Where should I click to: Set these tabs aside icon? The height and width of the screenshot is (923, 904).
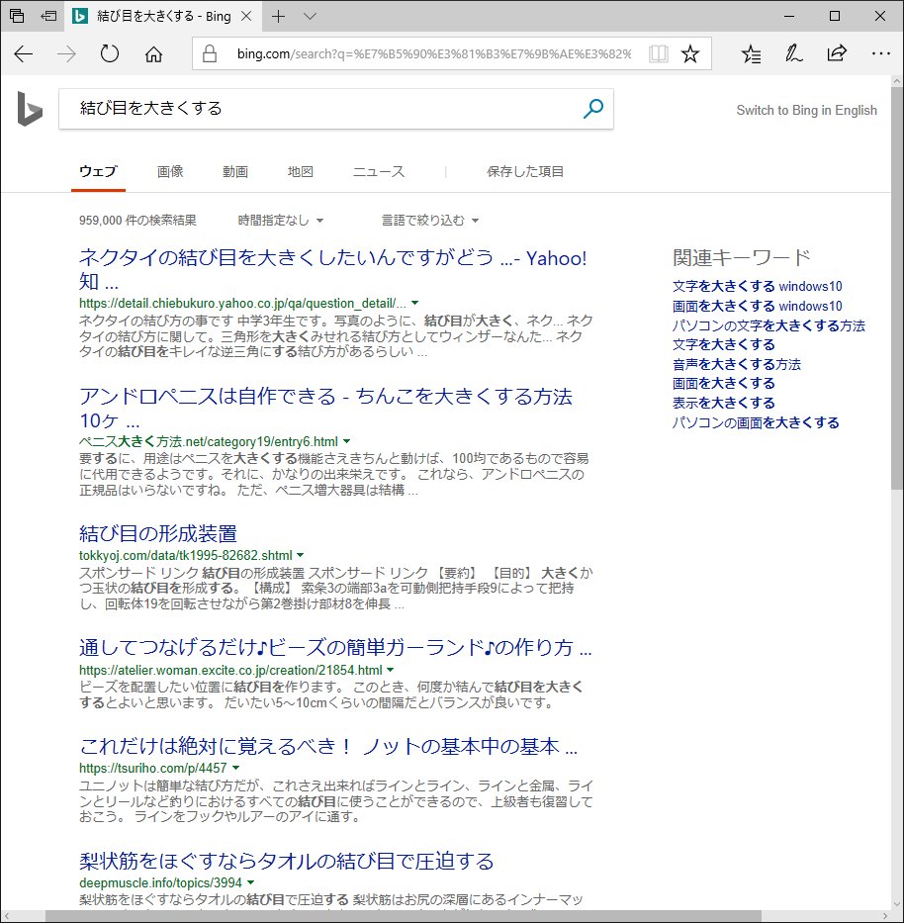(48, 16)
